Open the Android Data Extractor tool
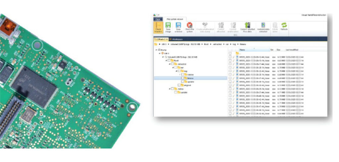The image size is (339, 162). pos(263,27)
